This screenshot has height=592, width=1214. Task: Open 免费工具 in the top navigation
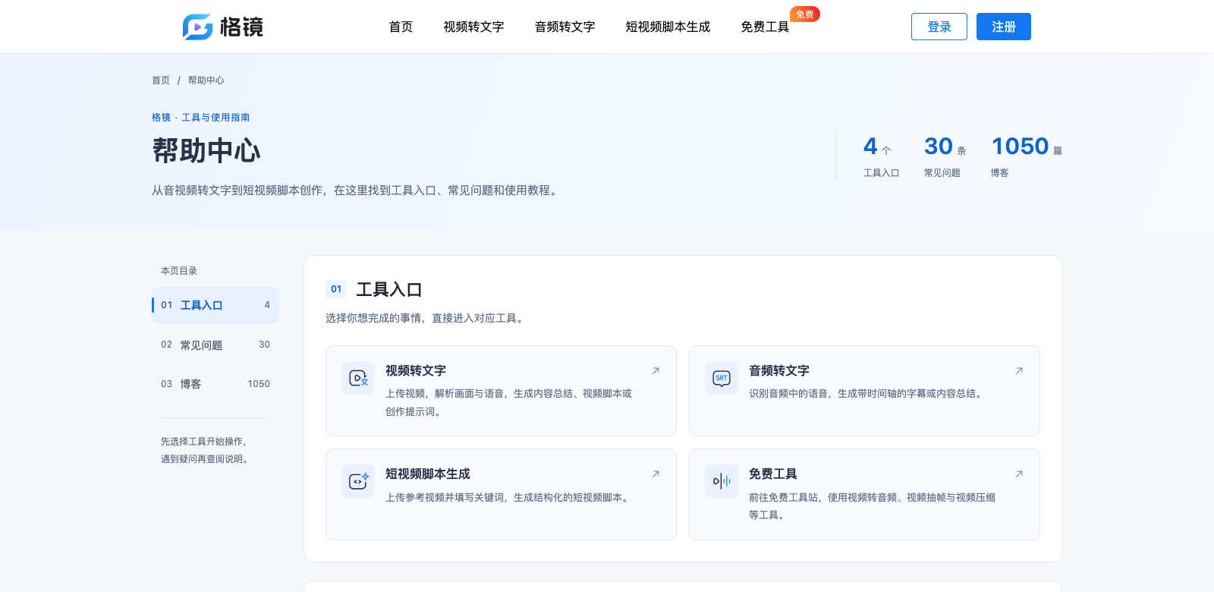tap(765, 27)
